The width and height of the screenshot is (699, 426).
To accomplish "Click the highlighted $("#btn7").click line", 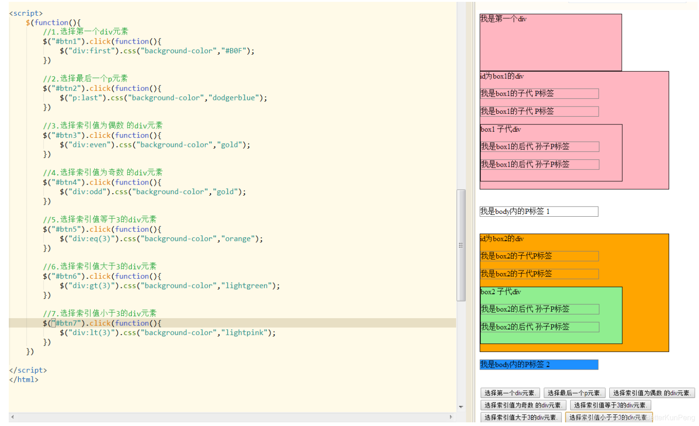I will click(x=232, y=323).
